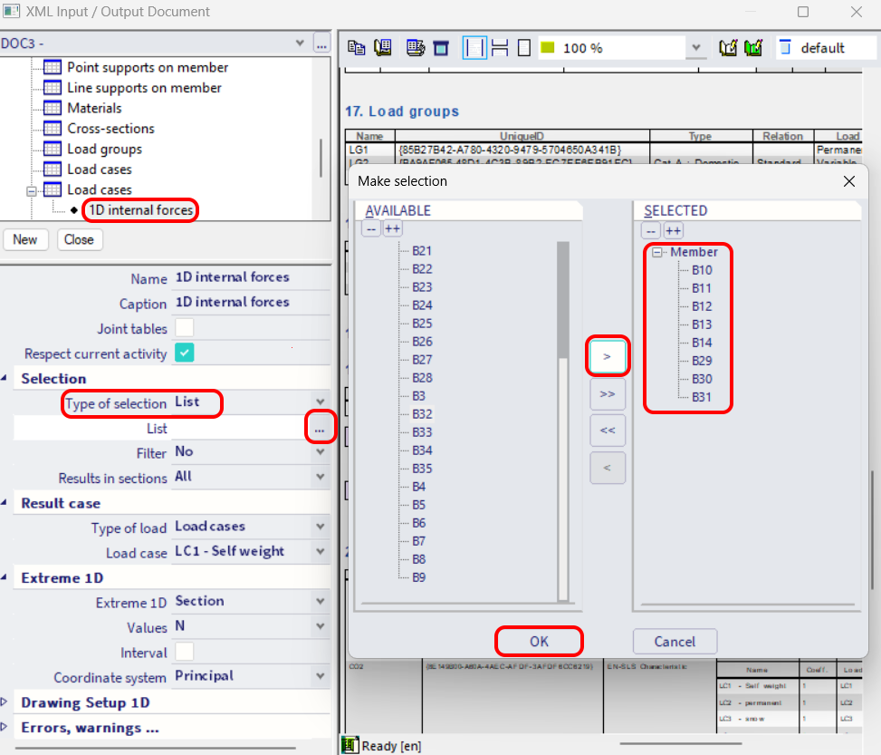Click the page with horizontal break icon
The image size is (881, 755).
pos(499,48)
